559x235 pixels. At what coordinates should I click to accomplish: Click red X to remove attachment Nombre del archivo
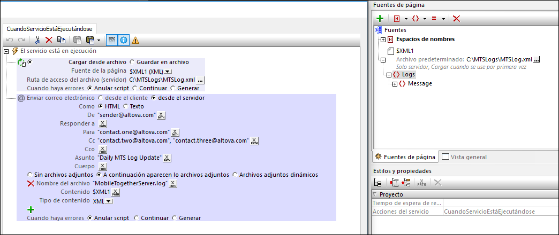pyautogui.click(x=31, y=183)
